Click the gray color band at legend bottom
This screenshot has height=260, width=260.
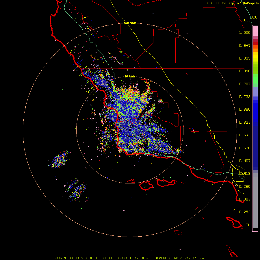(255, 201)
